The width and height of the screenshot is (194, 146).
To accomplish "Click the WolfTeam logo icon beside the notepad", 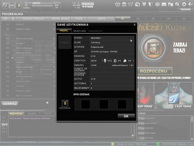I will coord(12,5).
